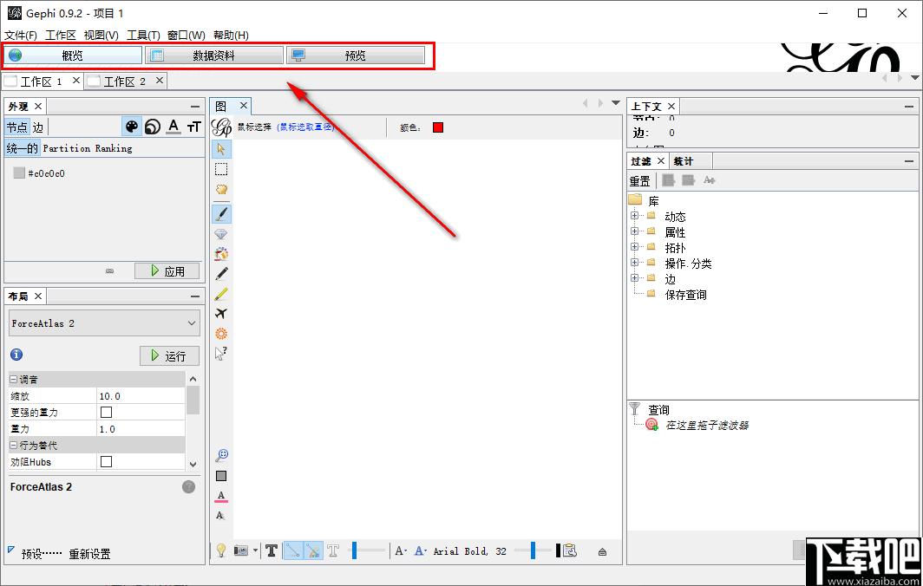Open screenshot options dropdown arrow
The image size is (923, 586).
pyautogui.click(x=255, y=550)
